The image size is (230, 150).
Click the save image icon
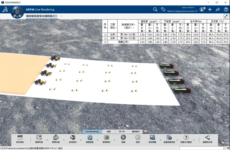click(152, 138)
